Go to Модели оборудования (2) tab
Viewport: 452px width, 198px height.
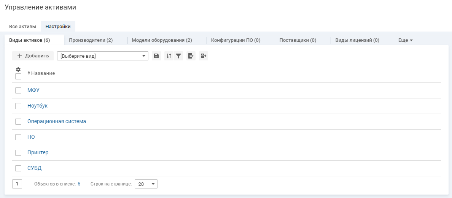pyautogui.click(x=162, y=40)
